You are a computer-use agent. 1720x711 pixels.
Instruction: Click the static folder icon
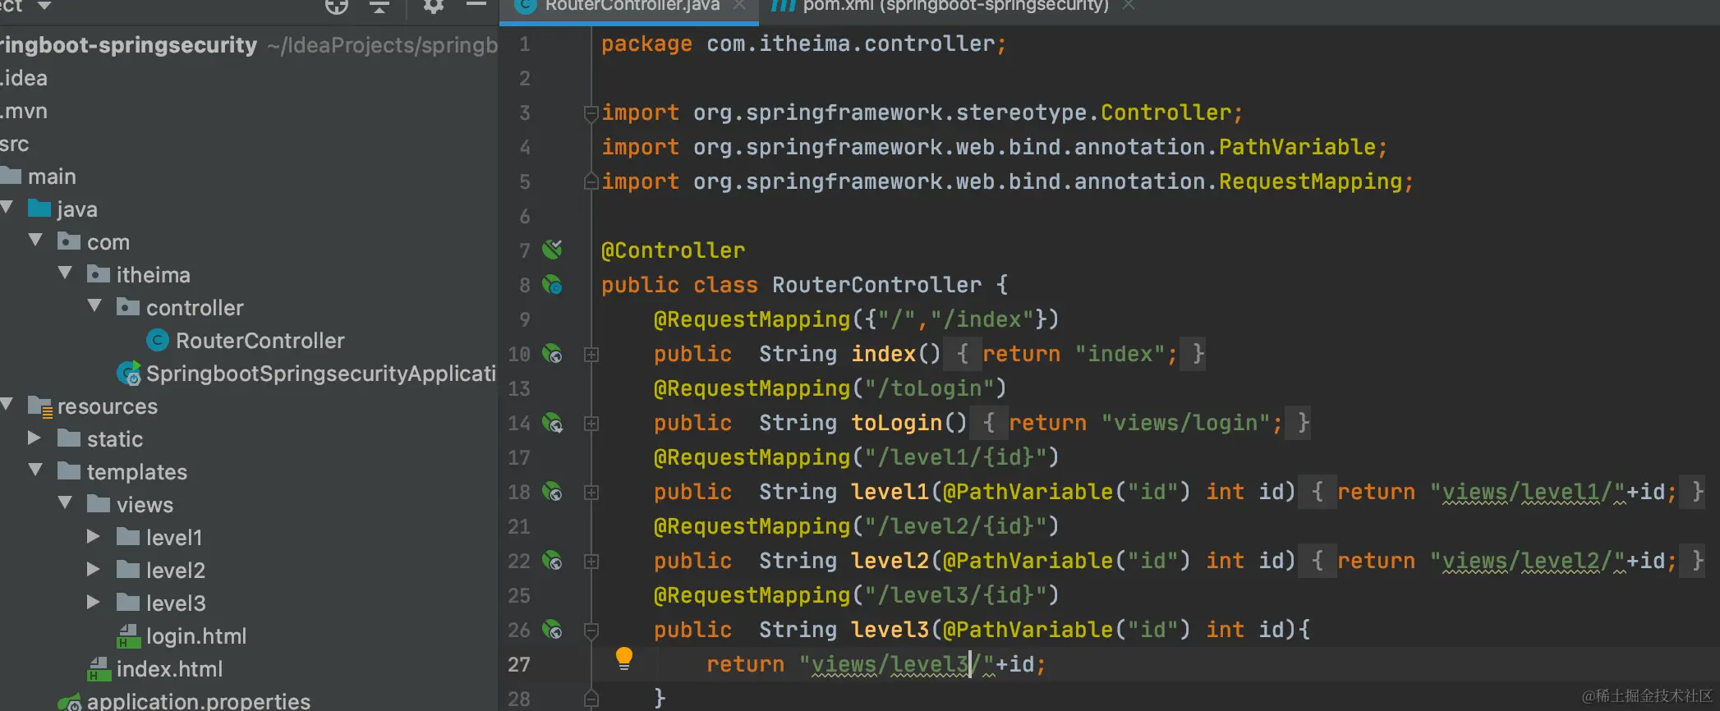point(69,438)
